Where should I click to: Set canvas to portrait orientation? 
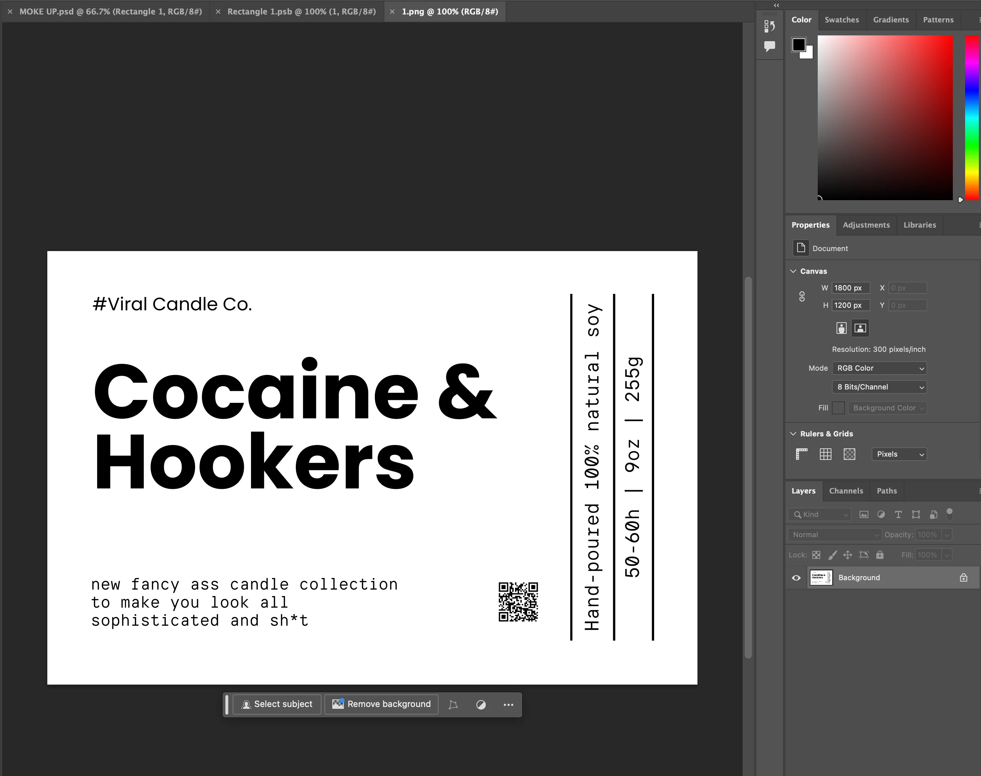coord(841,328)
